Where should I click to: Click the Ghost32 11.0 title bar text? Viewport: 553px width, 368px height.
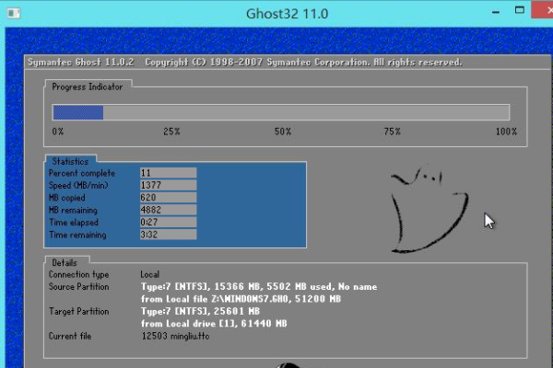[287, 14]
